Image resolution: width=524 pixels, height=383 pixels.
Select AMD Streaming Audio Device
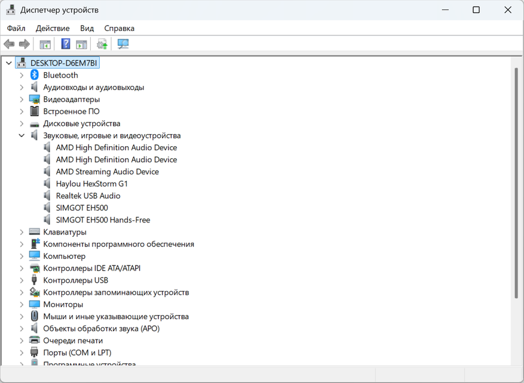tap(108, 171)
